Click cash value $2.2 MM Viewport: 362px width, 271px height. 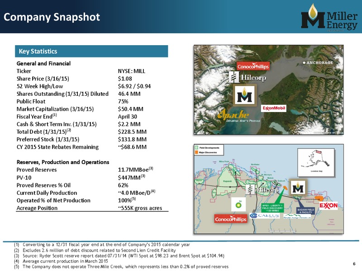[129, 124]
